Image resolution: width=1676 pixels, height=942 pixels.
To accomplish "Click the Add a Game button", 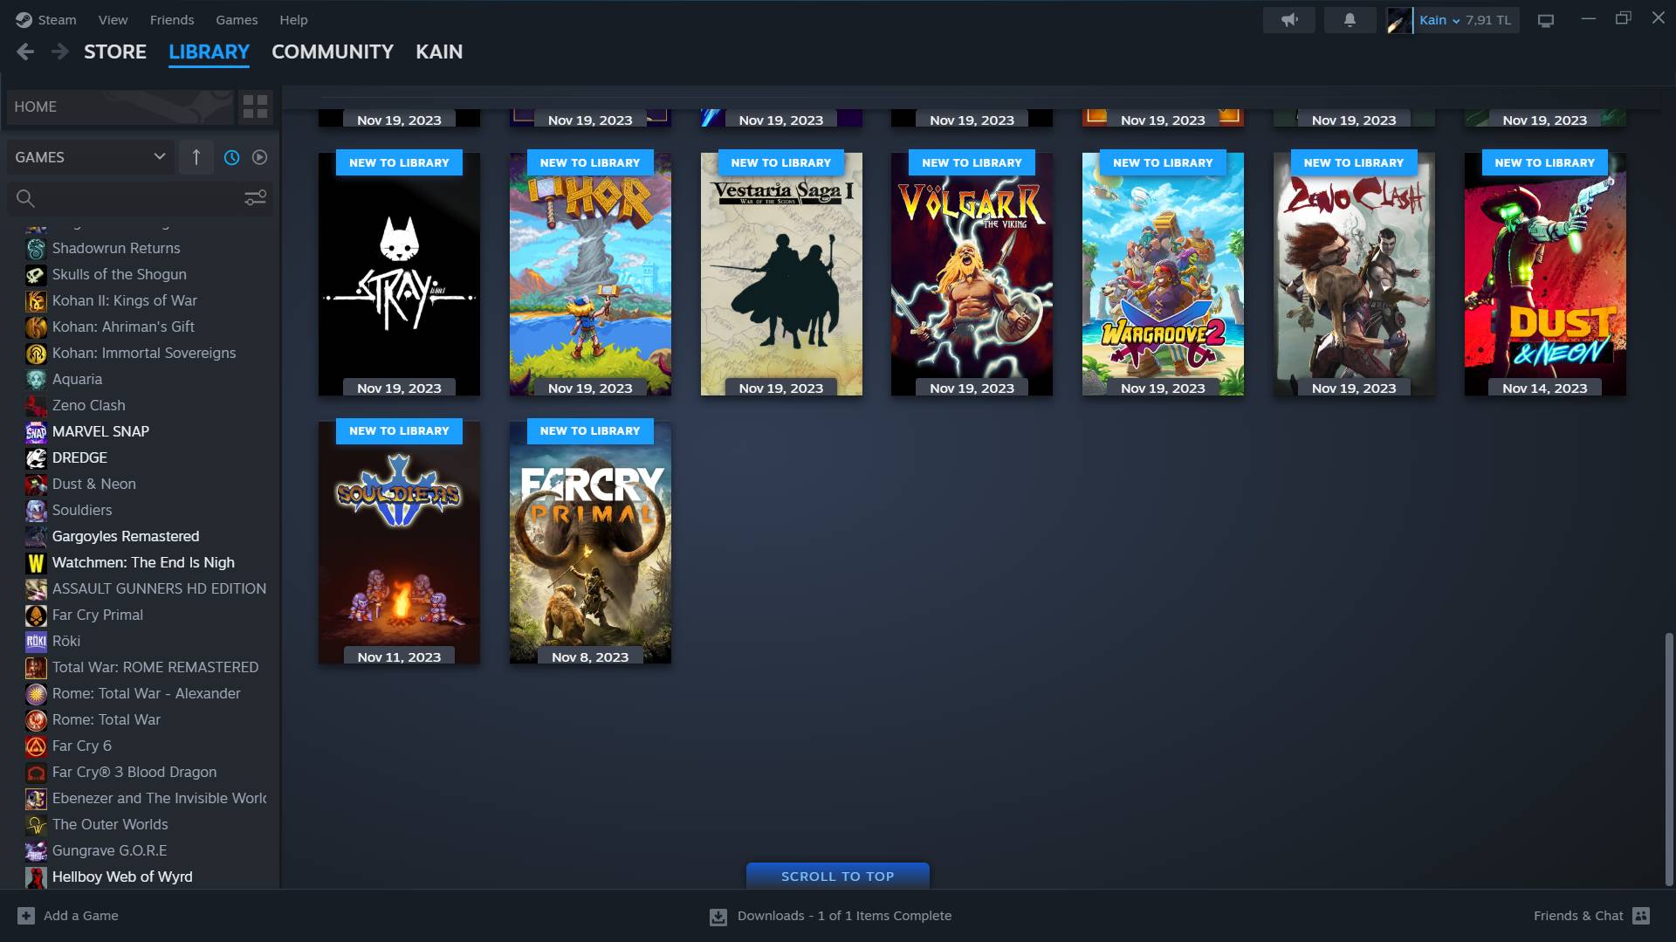I will pyautogui.click(x=68, y=916).
